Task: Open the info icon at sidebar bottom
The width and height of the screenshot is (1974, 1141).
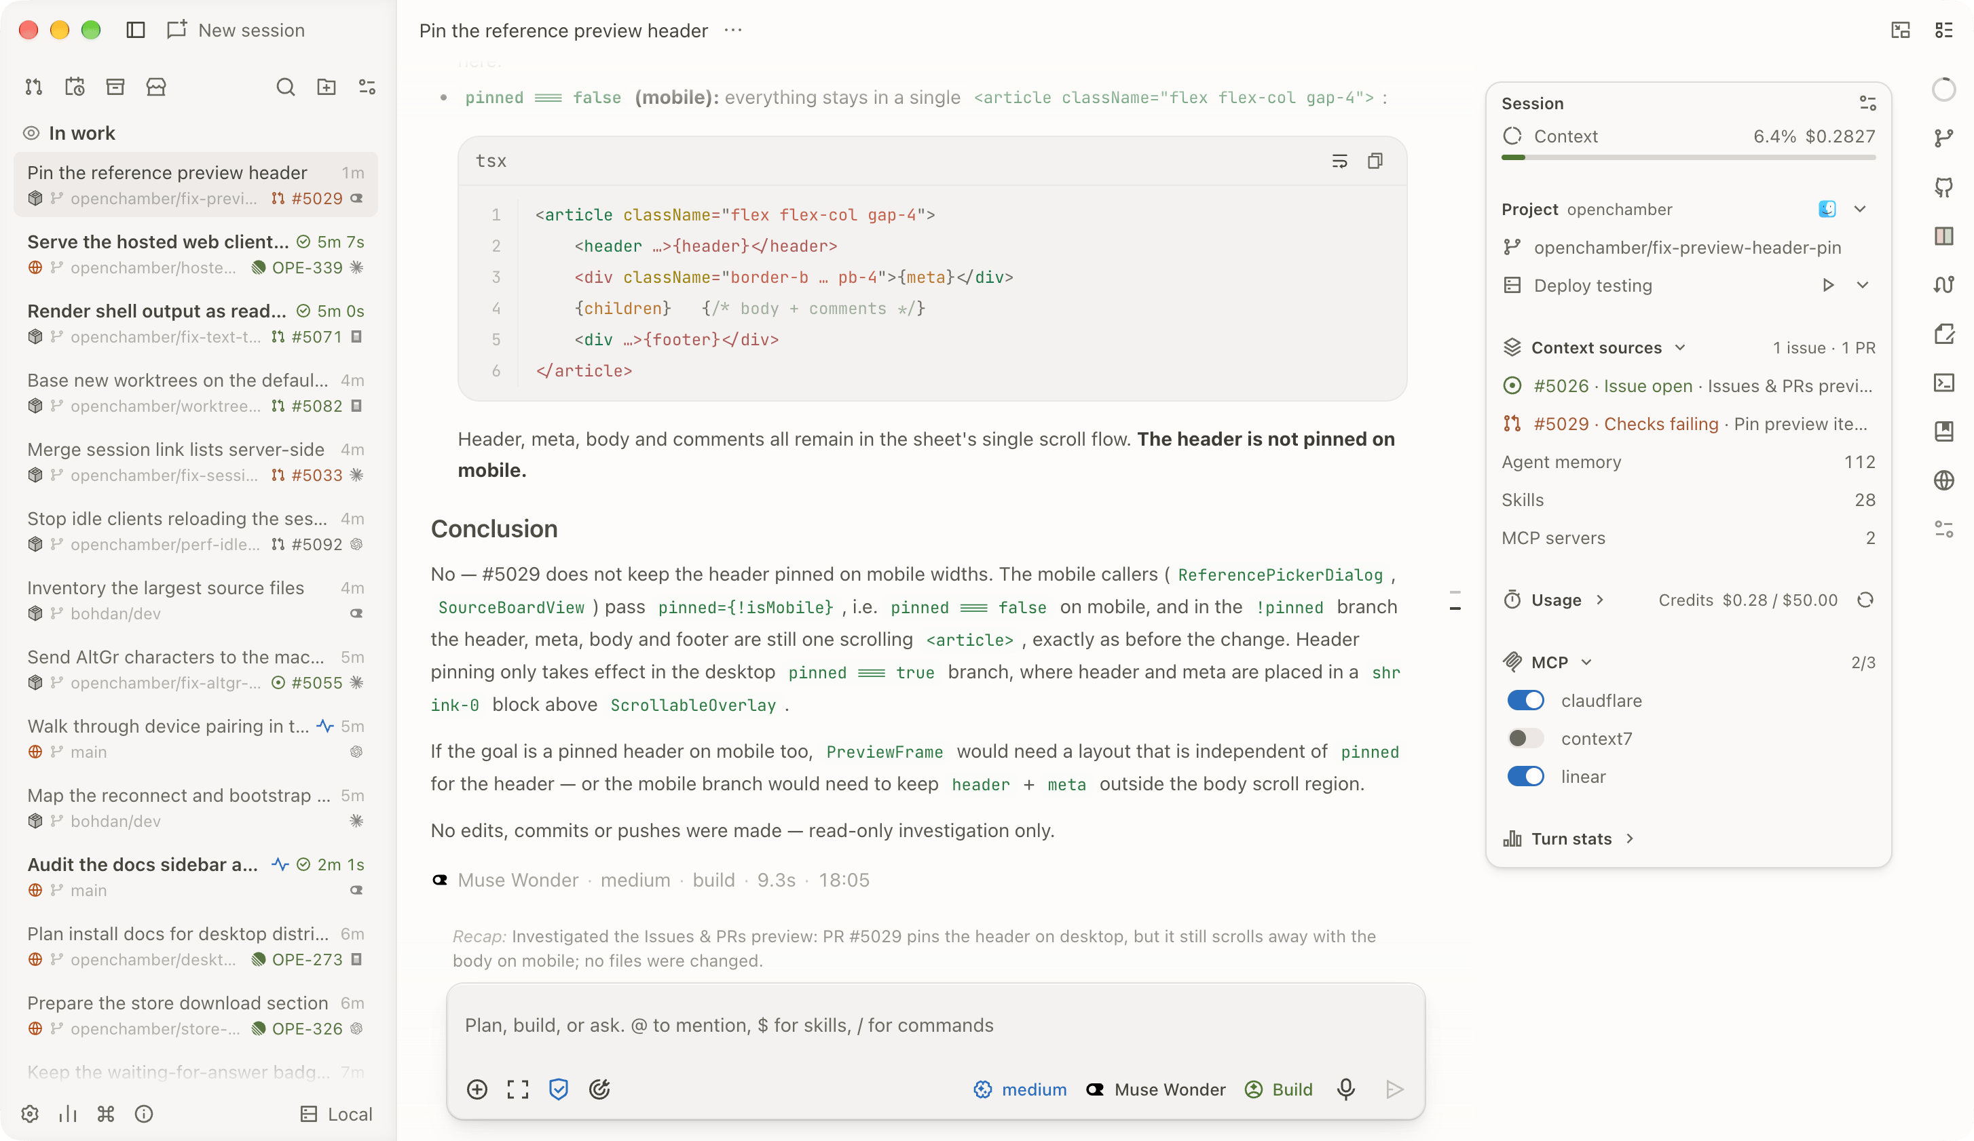Action: (x=144, y=1114)
